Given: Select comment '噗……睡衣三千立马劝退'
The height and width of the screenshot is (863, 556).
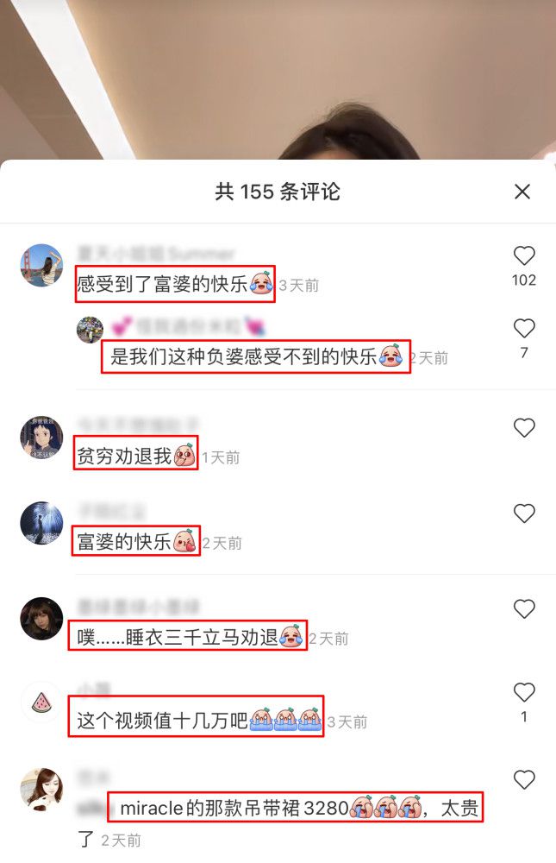Looking at the screenshot, I should 187,637.
